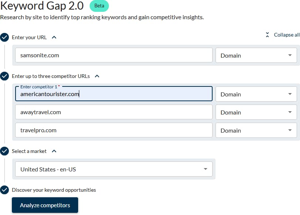Click the Beta badge next to the title
This screenshot has height=215, width=300.
(x=99, y=6)
